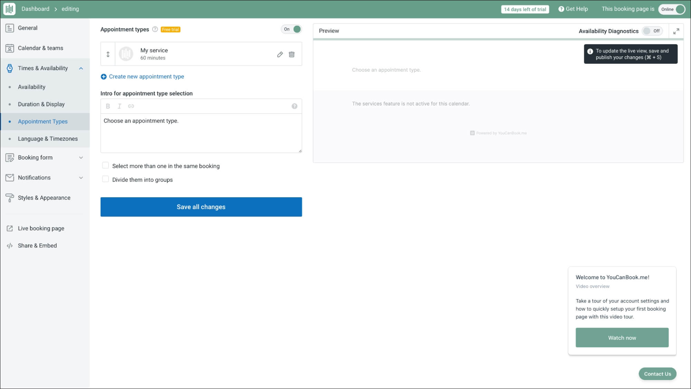Enable the Availability Diagnostics switch
Viewport: 691px width, 389px height.
[x=652, y=31]
